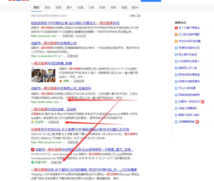Expand dropdown arrow next to 互站网 source

45,122
